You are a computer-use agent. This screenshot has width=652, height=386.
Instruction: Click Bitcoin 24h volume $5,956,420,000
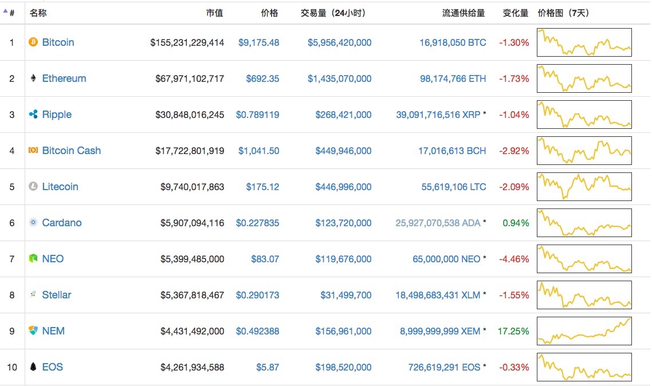(x=339, y=43)
